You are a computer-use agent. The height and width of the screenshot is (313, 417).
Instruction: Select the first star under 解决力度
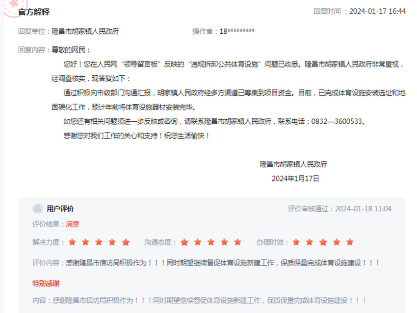[x=72, y=242]
